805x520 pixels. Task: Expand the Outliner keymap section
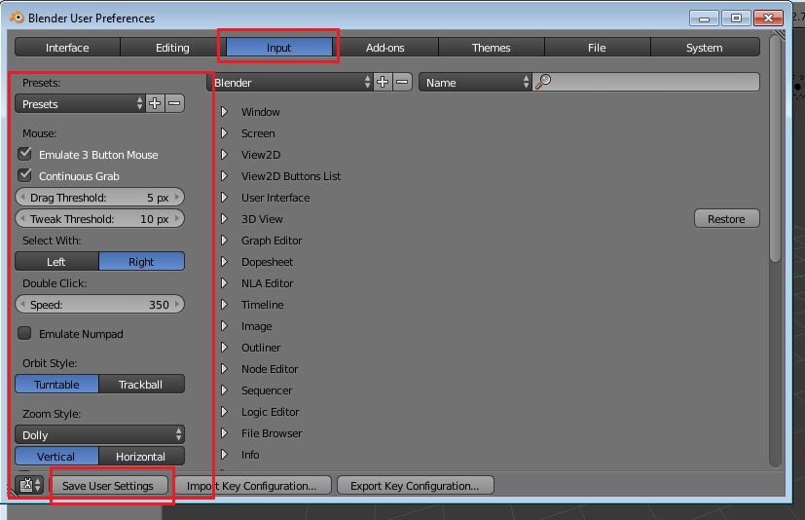tap(224, 348)
